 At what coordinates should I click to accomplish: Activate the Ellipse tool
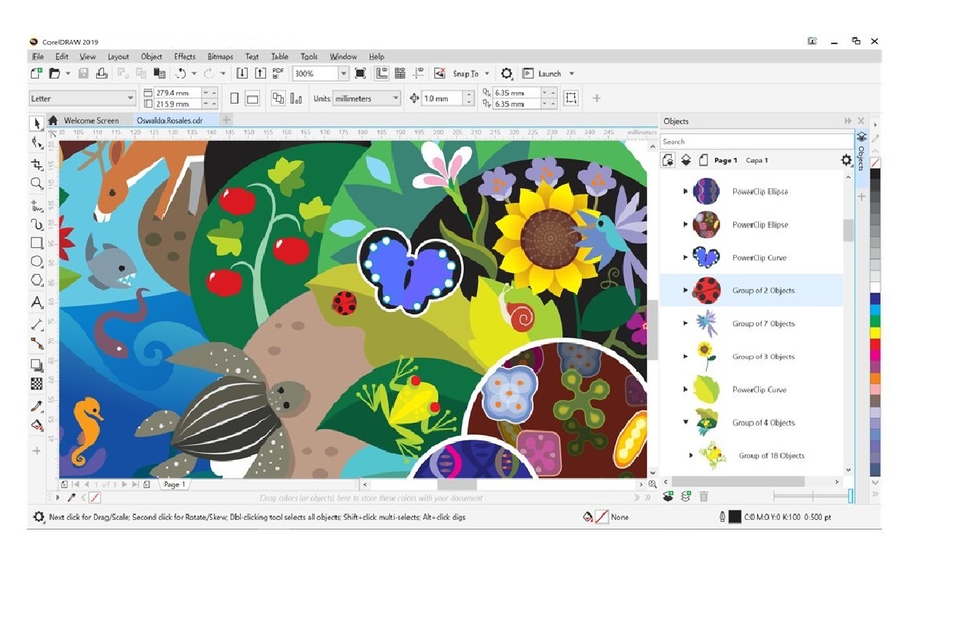[37, 262]
